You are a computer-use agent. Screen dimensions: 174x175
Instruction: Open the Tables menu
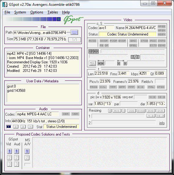[53, 12]
